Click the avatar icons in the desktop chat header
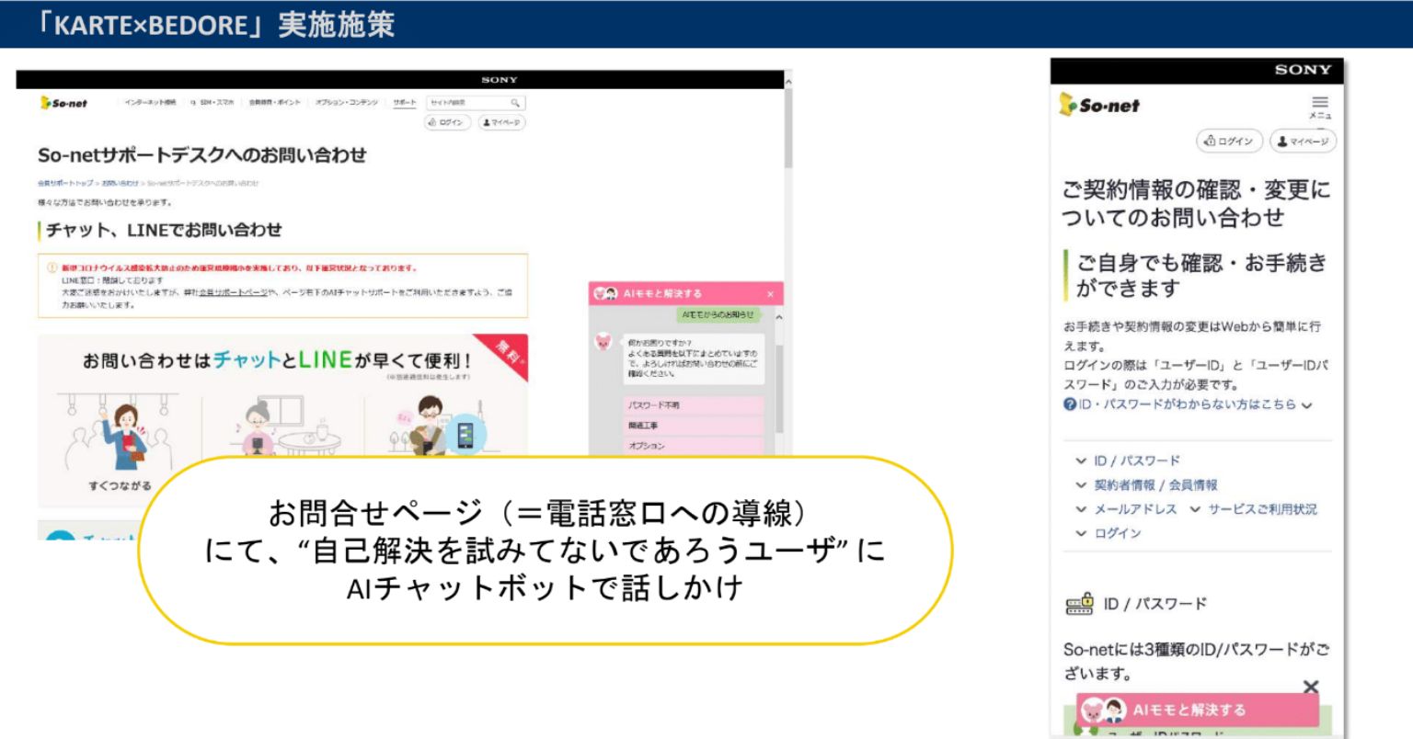The width and height of the screenshot is (1413, 739). tap(606, 293)
